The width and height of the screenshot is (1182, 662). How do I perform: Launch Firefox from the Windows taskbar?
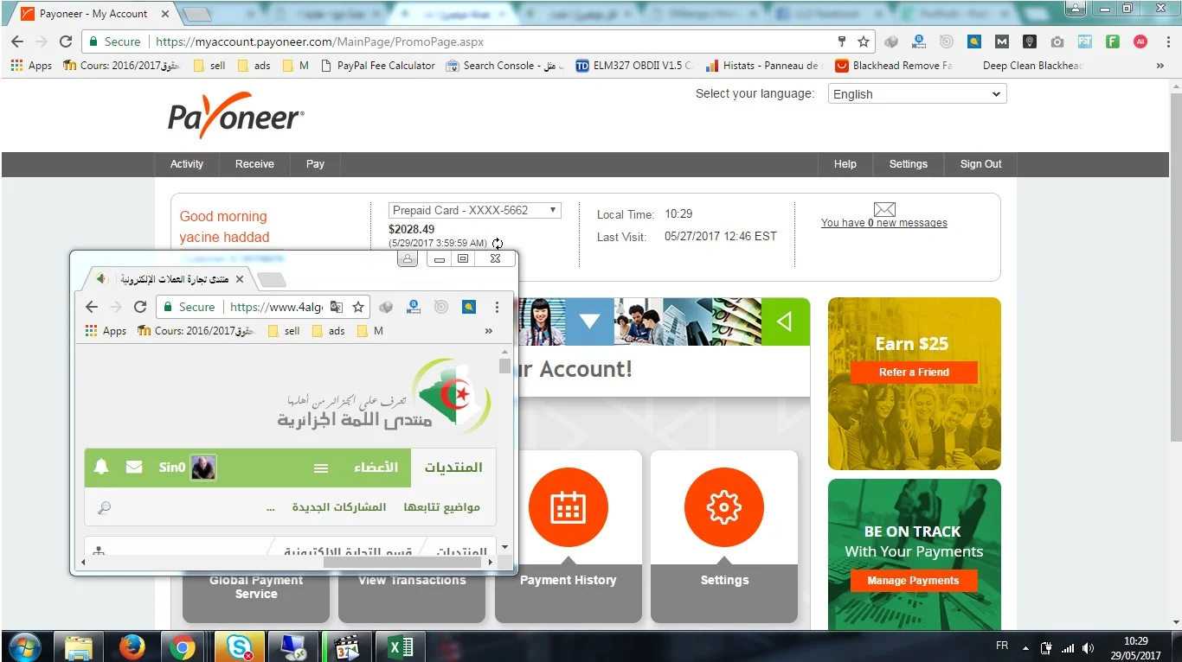[x=132, y=646]
